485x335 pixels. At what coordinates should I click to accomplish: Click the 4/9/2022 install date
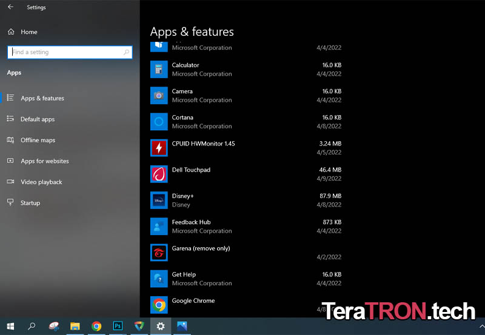coord(329,179)
